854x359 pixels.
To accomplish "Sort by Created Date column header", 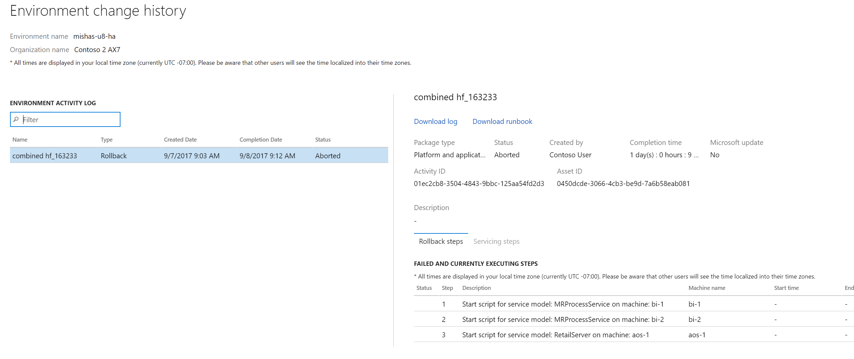I will [x=180, y=140].
